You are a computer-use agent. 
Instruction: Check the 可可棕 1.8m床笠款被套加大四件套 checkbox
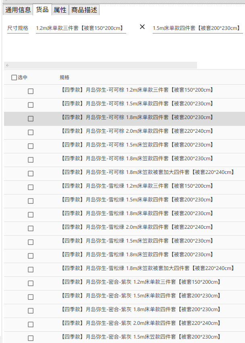(31, 174)
